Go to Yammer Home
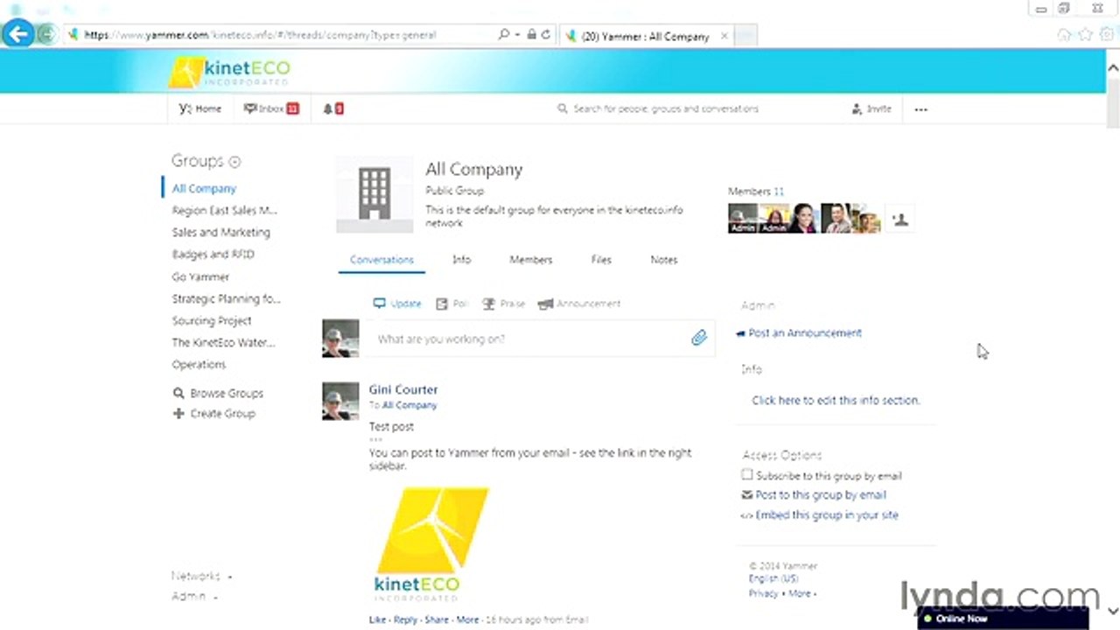 pos(200,108)
